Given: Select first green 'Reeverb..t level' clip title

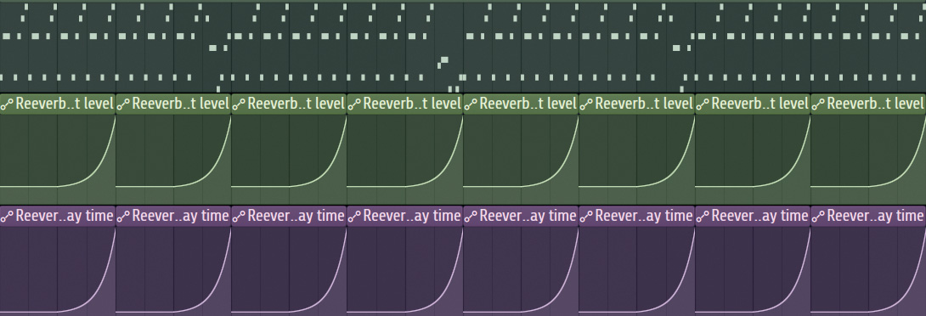Looking at the screenshot, I should (x=65, y=104).
